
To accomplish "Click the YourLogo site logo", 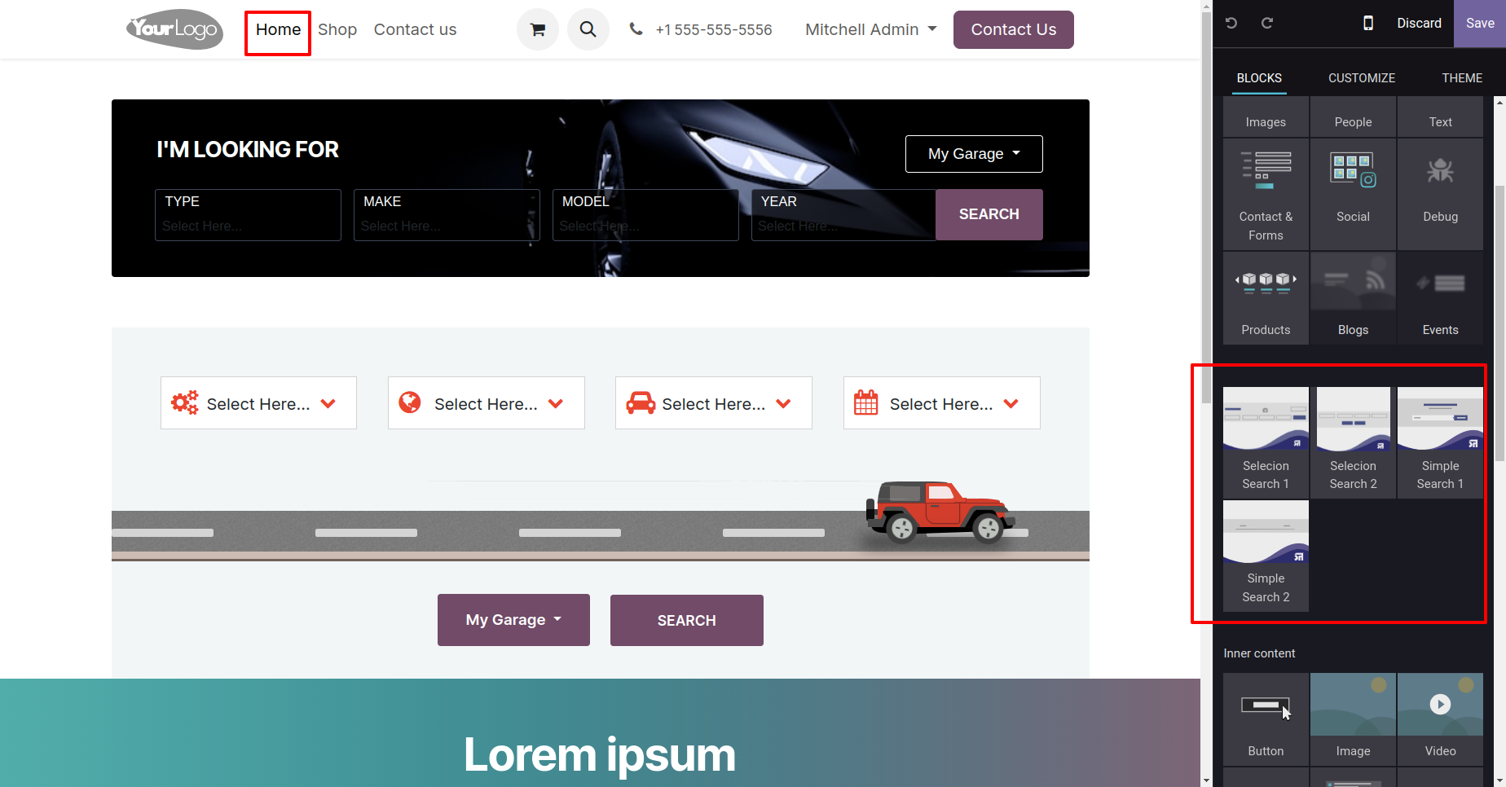I will tap(174, 29).
